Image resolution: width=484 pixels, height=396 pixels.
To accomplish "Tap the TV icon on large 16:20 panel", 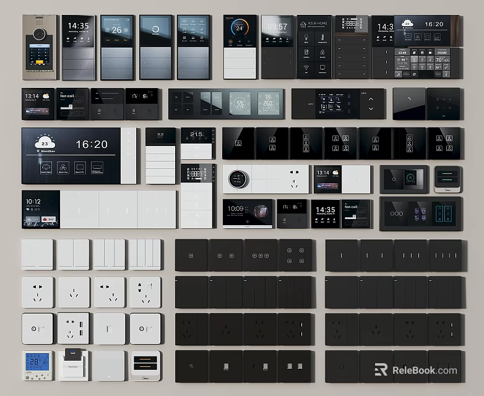I will [x=80, y=168].
